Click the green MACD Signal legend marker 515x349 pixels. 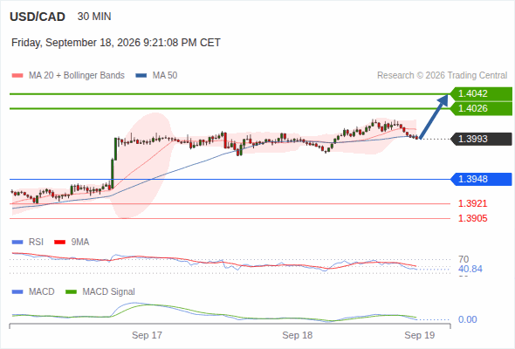71,292
